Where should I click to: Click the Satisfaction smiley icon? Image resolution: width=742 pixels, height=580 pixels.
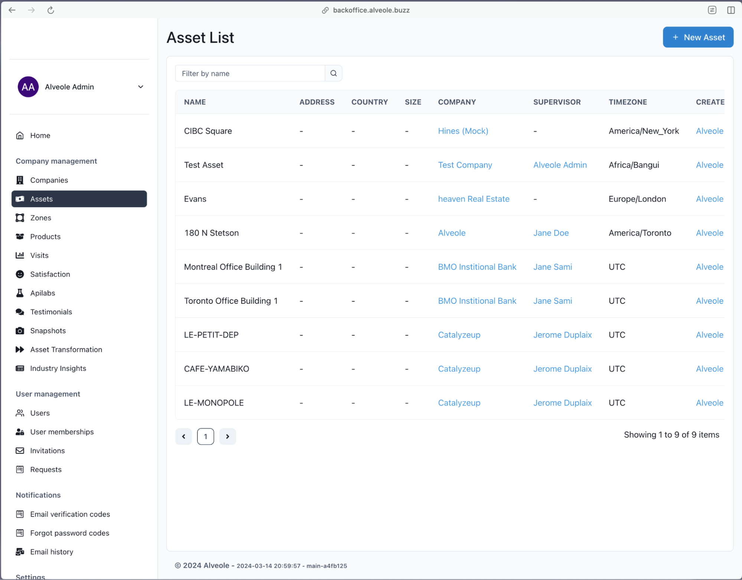coord(20,274)
